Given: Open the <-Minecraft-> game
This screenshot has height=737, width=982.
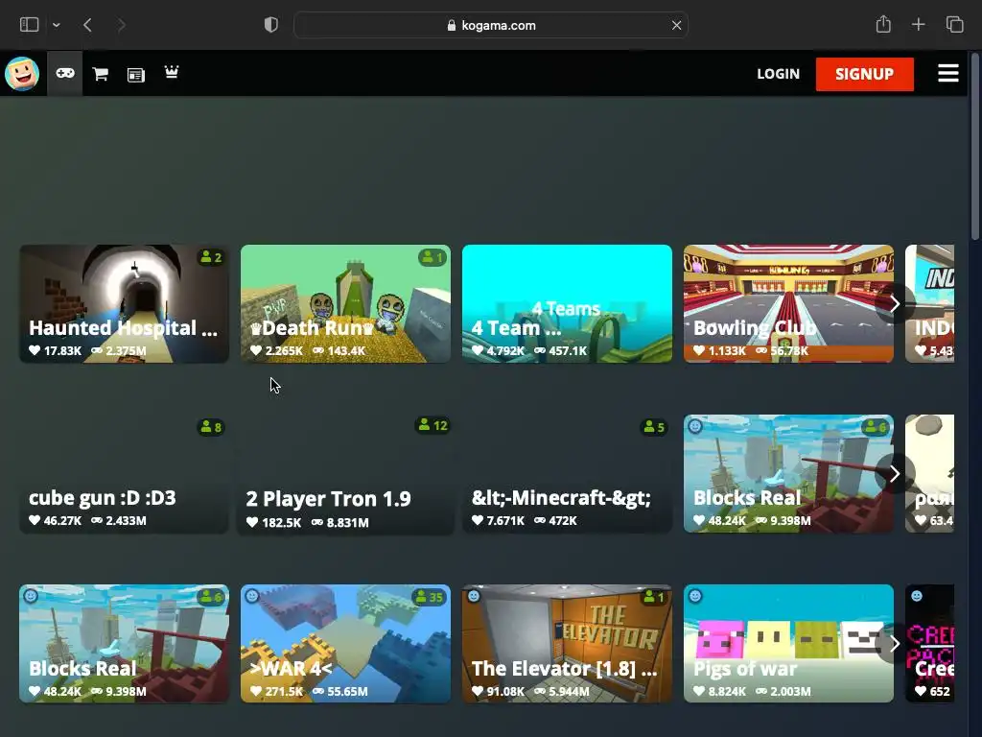Looking at the screenshot, I should [567, 474].
